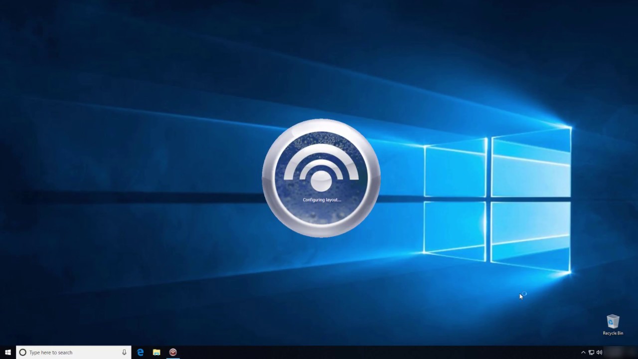This screenshot has width=638, height=359.
Task: Select the red running app icon in taskbar
Action: point(173,352)
